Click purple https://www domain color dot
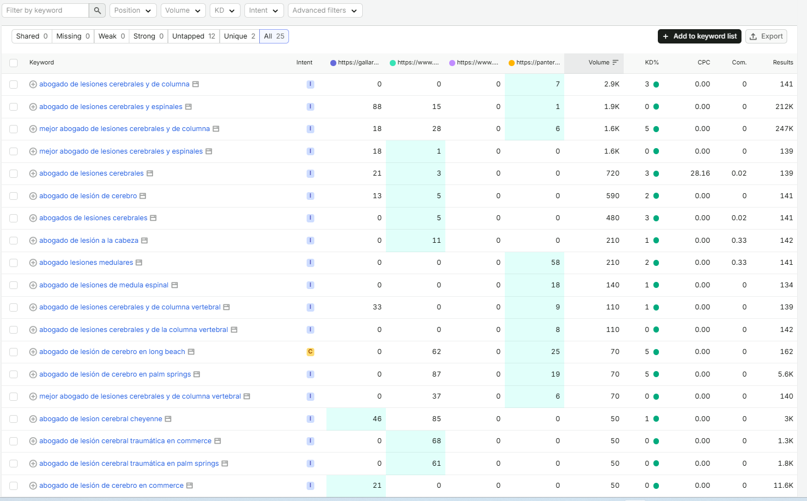This screenshot has width=807, height=501. click(452, 63)
